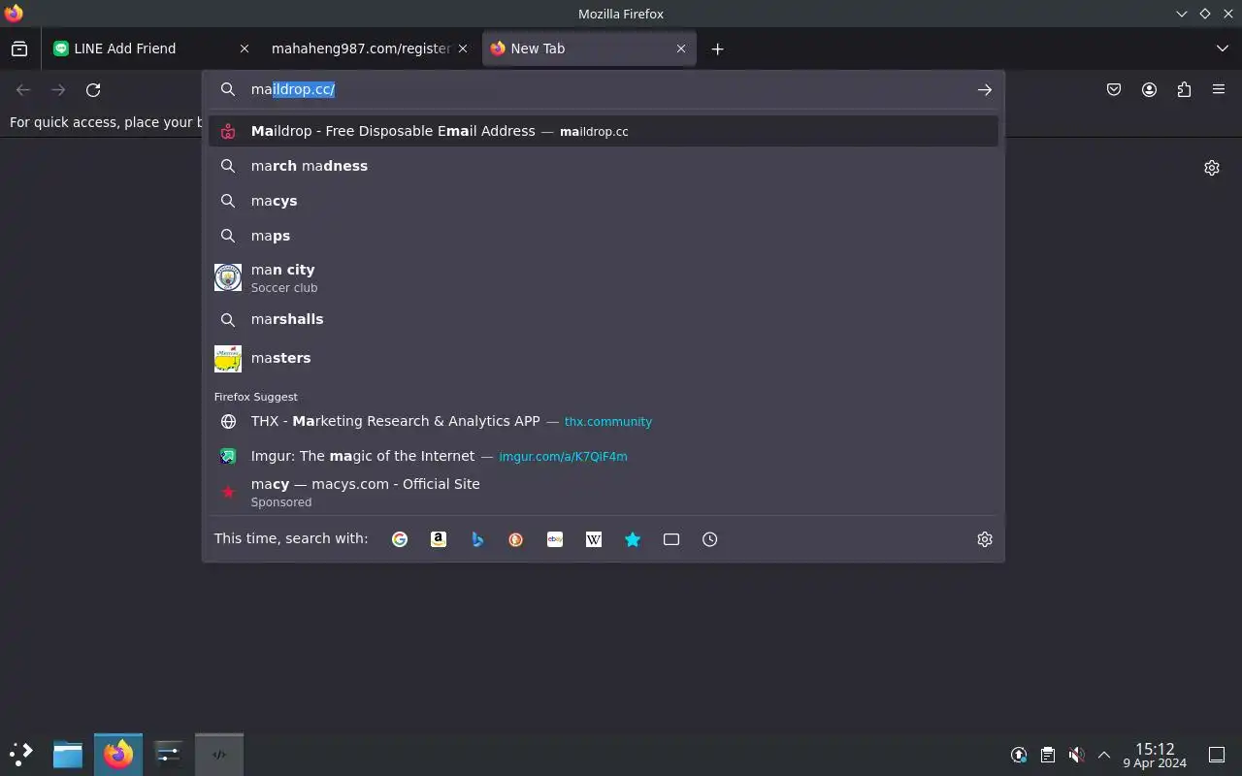Show the desktop with the panel corner button
Viewport: 1242px width, 776px height.
click(x=1217, y=755)
